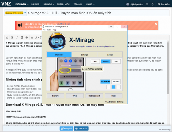Click the X-Mirage link in editor text
This screenshot has width=172, height=132.
coord(10,70)
